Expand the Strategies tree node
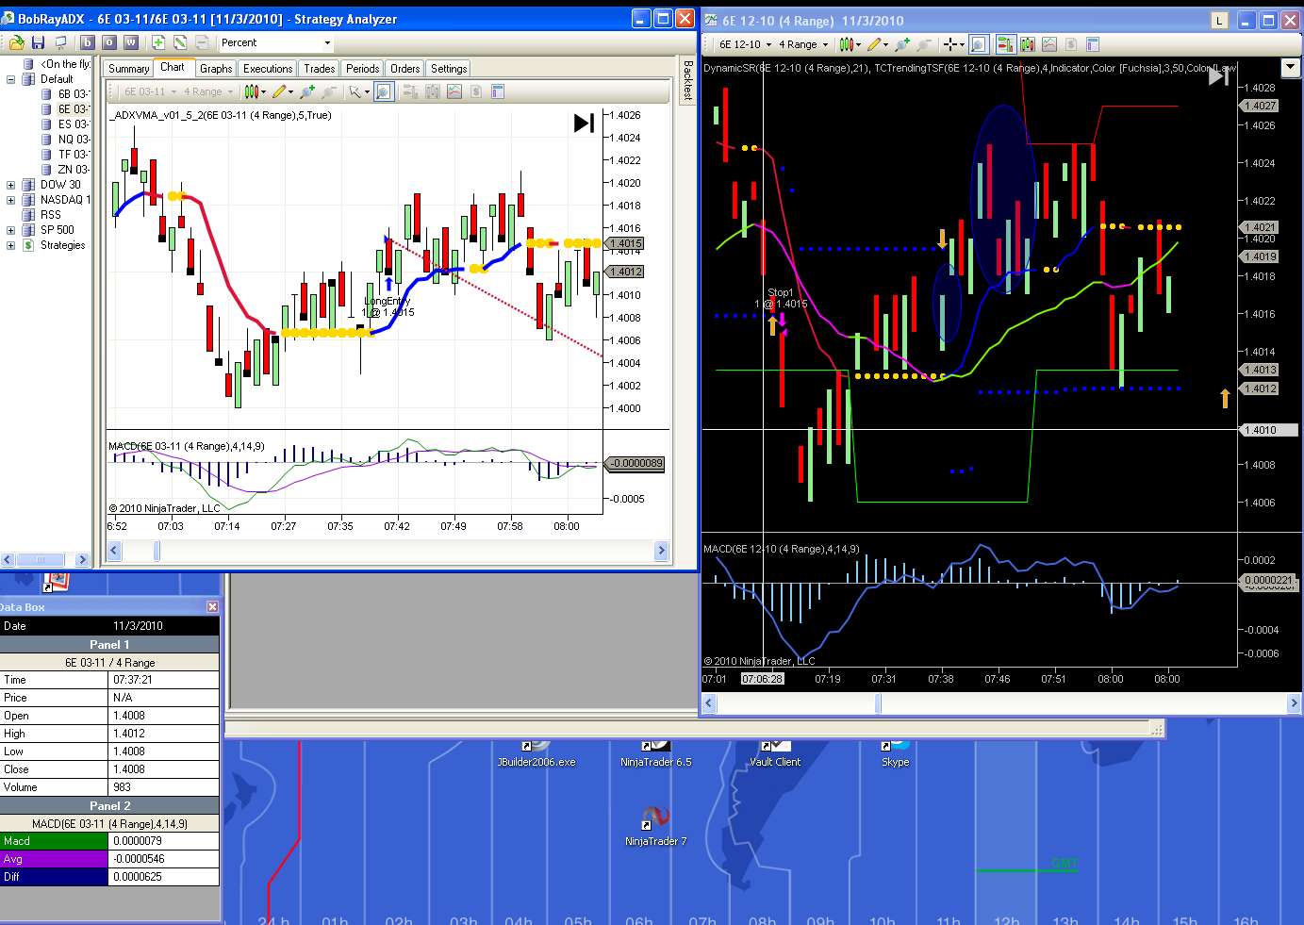The width and height of the screenshot is (1304, 925). pyautogui.click(x=11, y=245)
